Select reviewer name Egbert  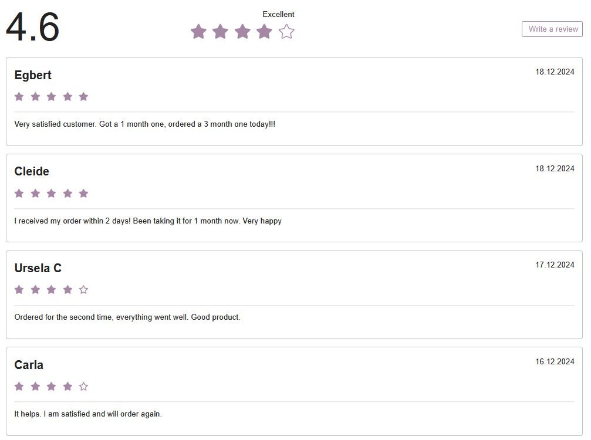[x=33, y=75]
